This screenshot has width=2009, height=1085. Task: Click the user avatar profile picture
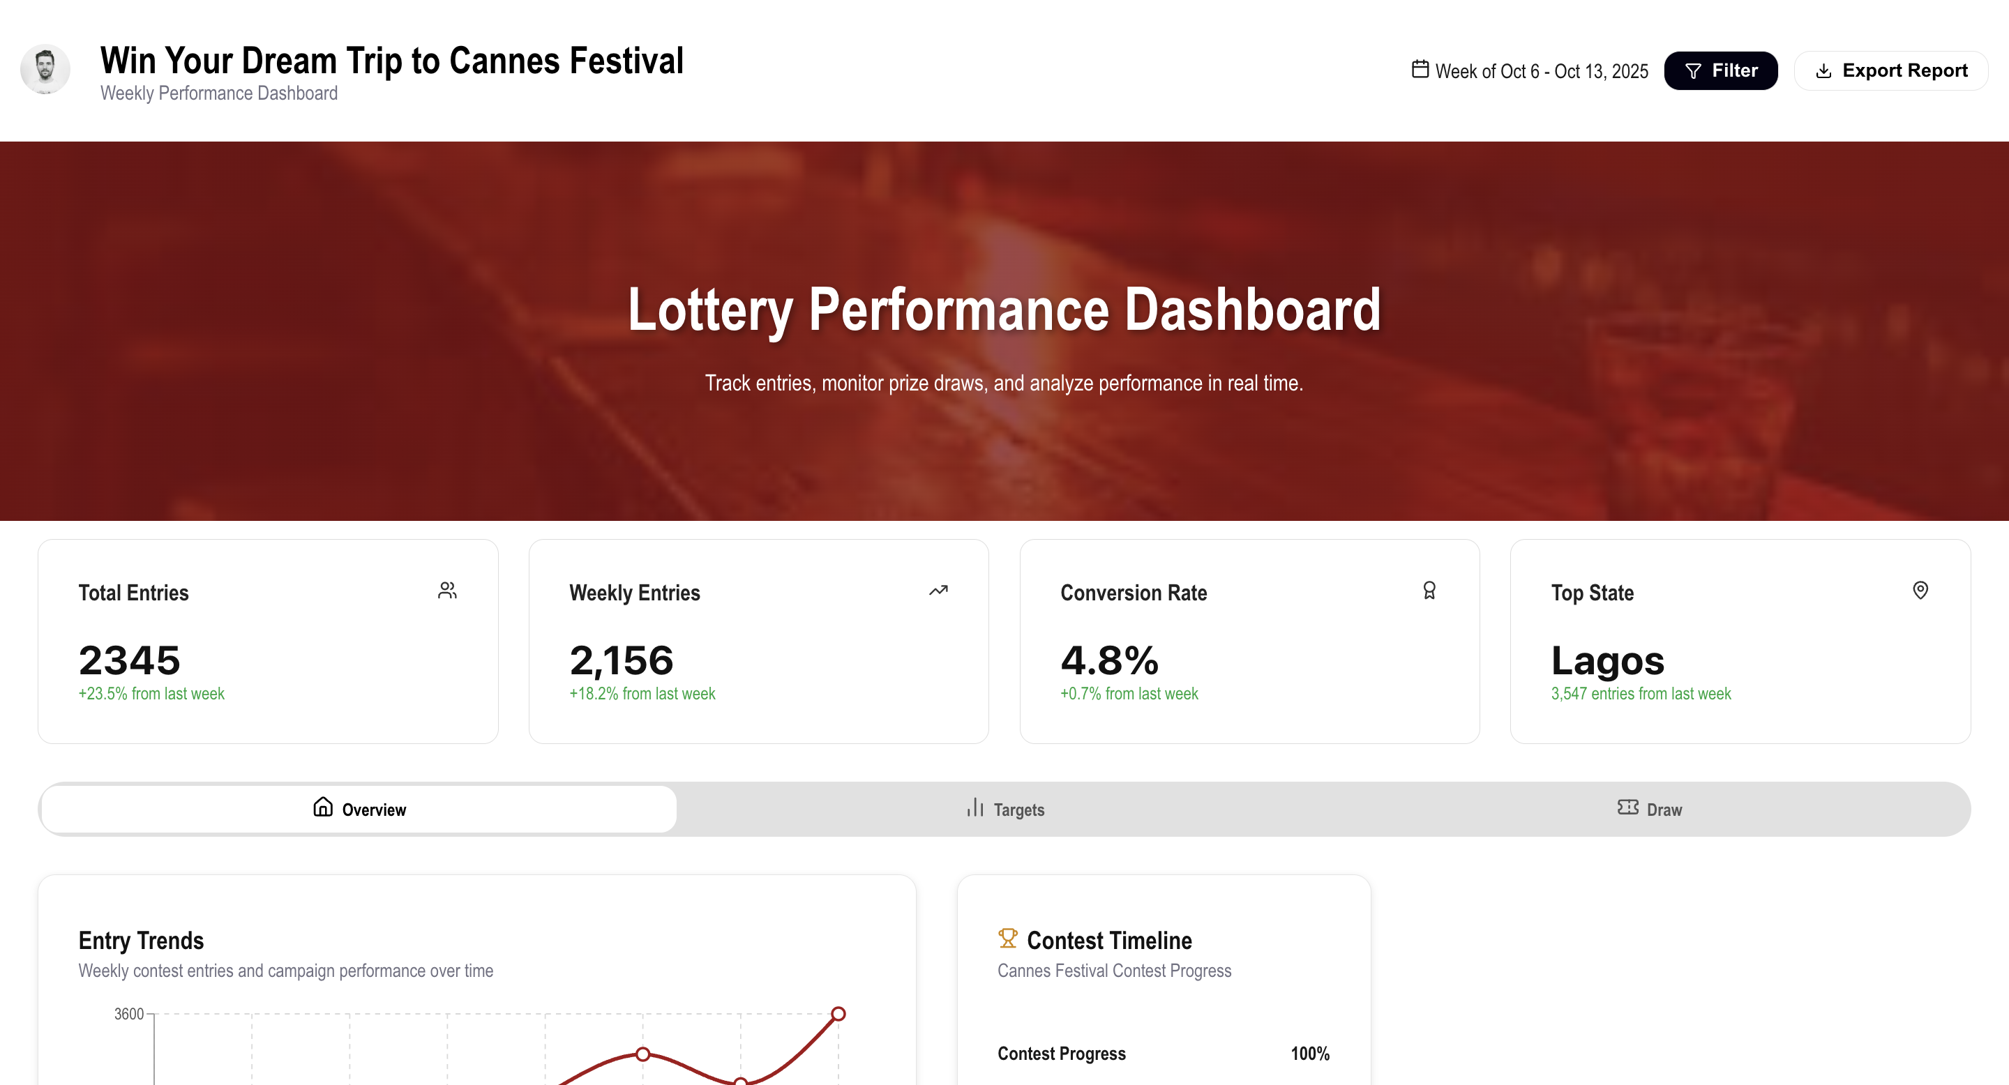(45, 69)
